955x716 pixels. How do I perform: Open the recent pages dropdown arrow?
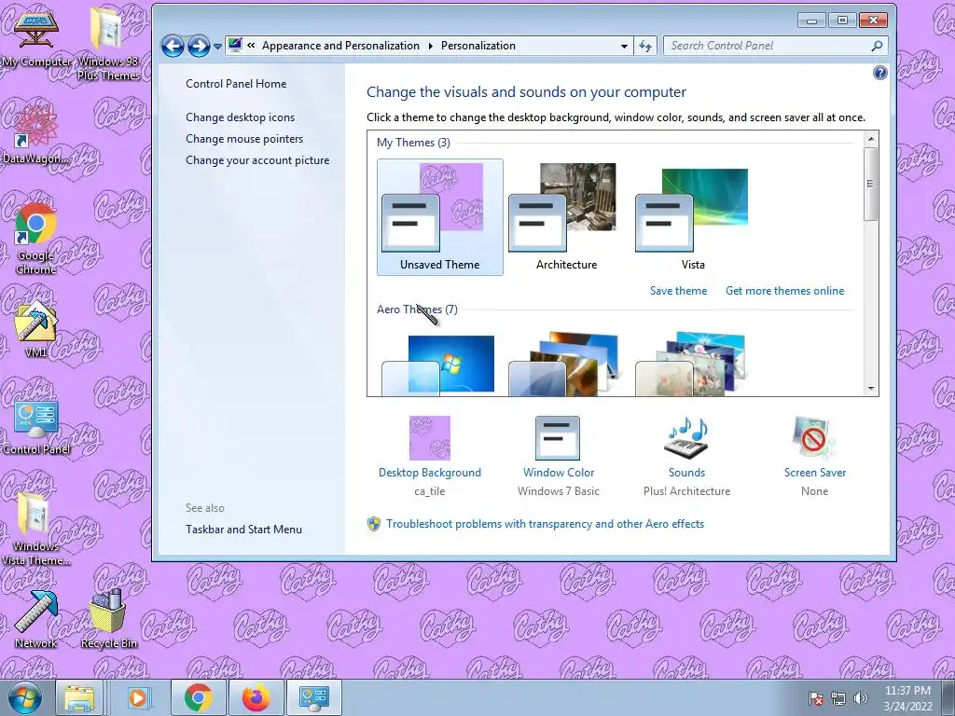[217, 47]
